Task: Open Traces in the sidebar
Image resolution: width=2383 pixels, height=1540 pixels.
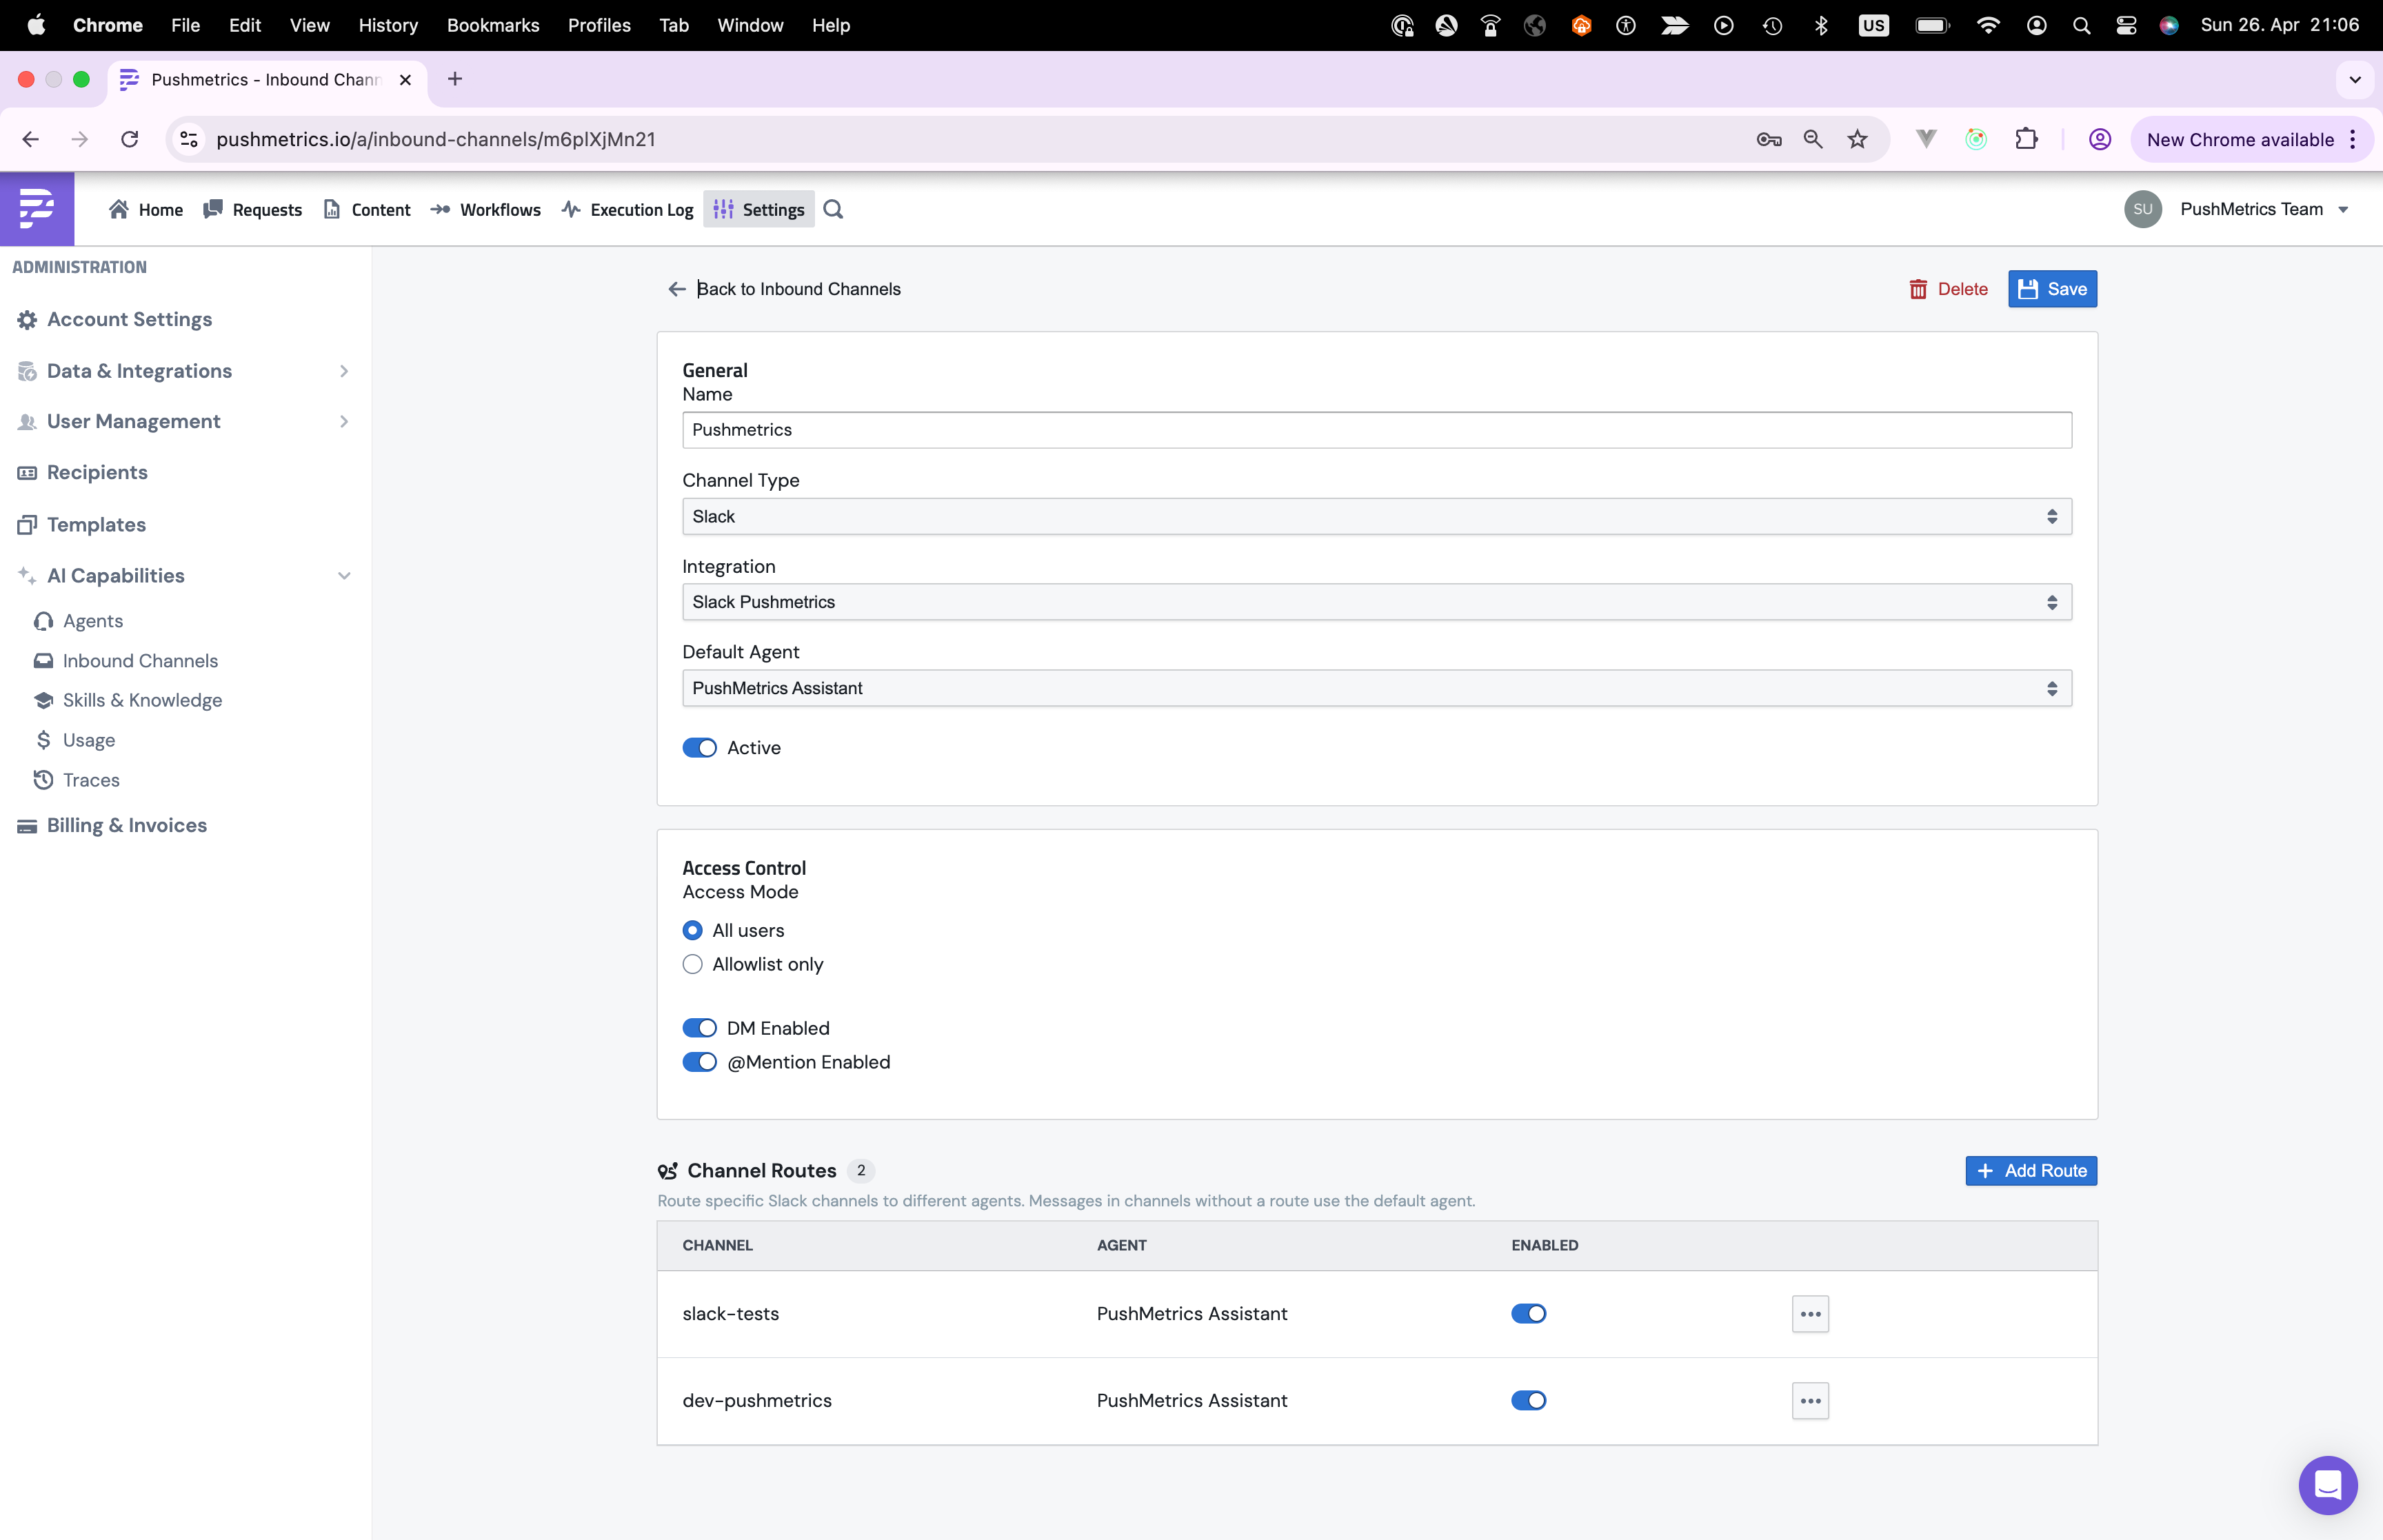Action: coord(91,780)
